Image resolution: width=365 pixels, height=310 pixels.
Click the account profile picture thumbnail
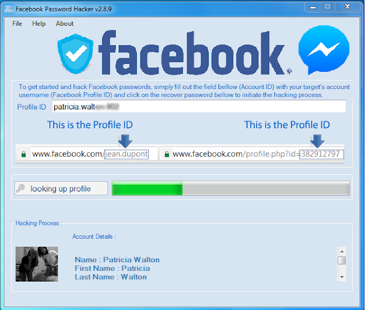(36, 264)
